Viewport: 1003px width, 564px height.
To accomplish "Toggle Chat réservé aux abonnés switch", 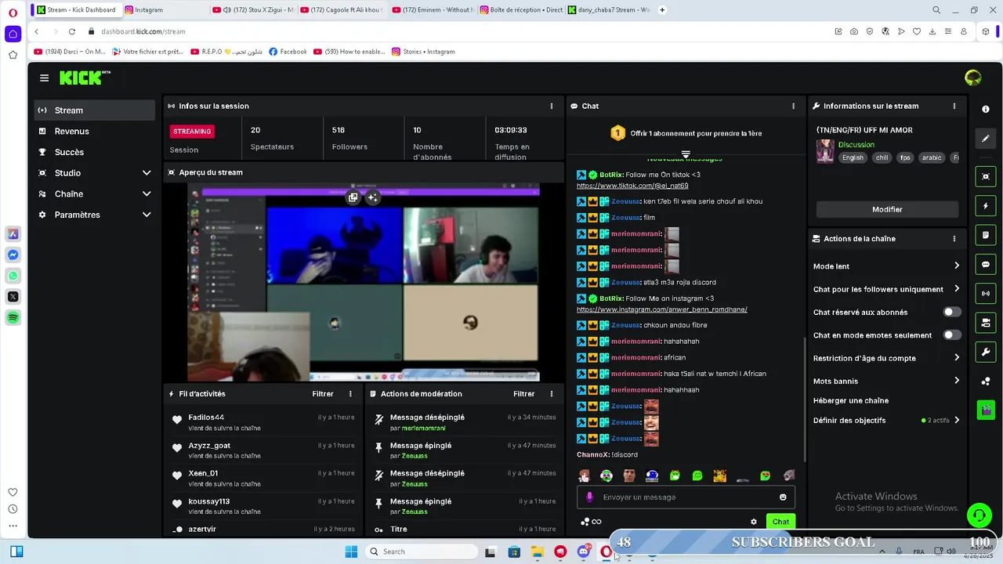I will click(951, 312).
